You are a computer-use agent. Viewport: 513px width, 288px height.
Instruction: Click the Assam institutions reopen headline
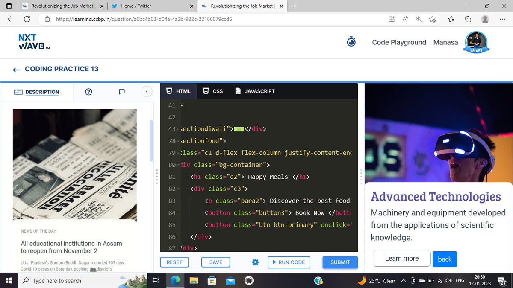71,247
